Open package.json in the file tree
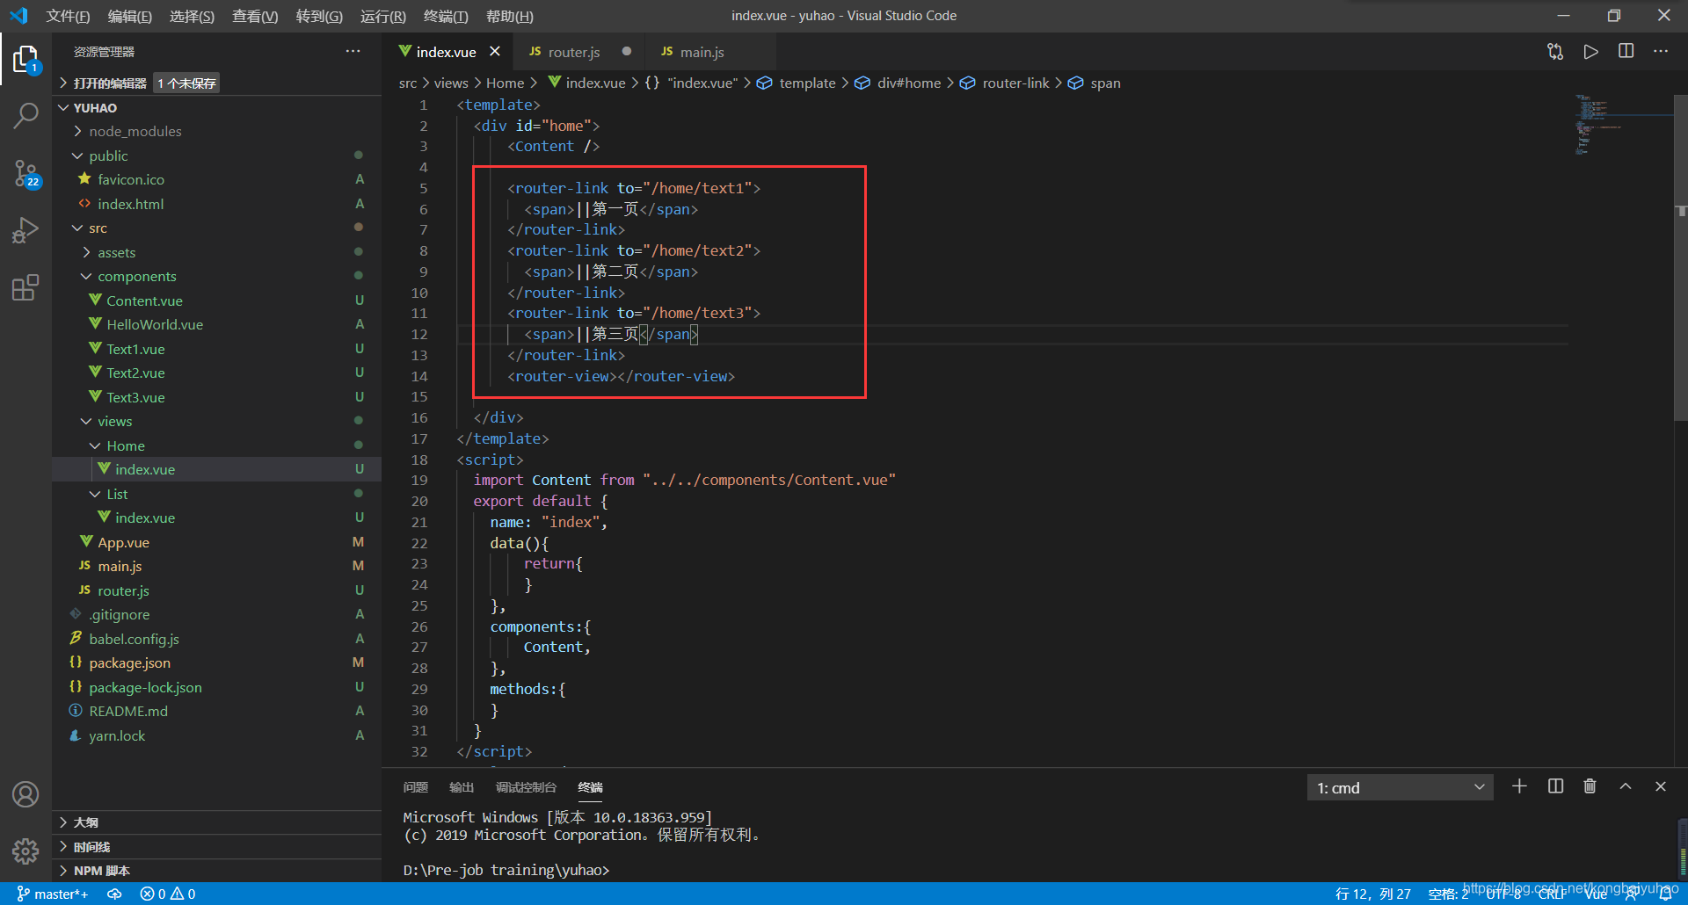 pos(217,662)
